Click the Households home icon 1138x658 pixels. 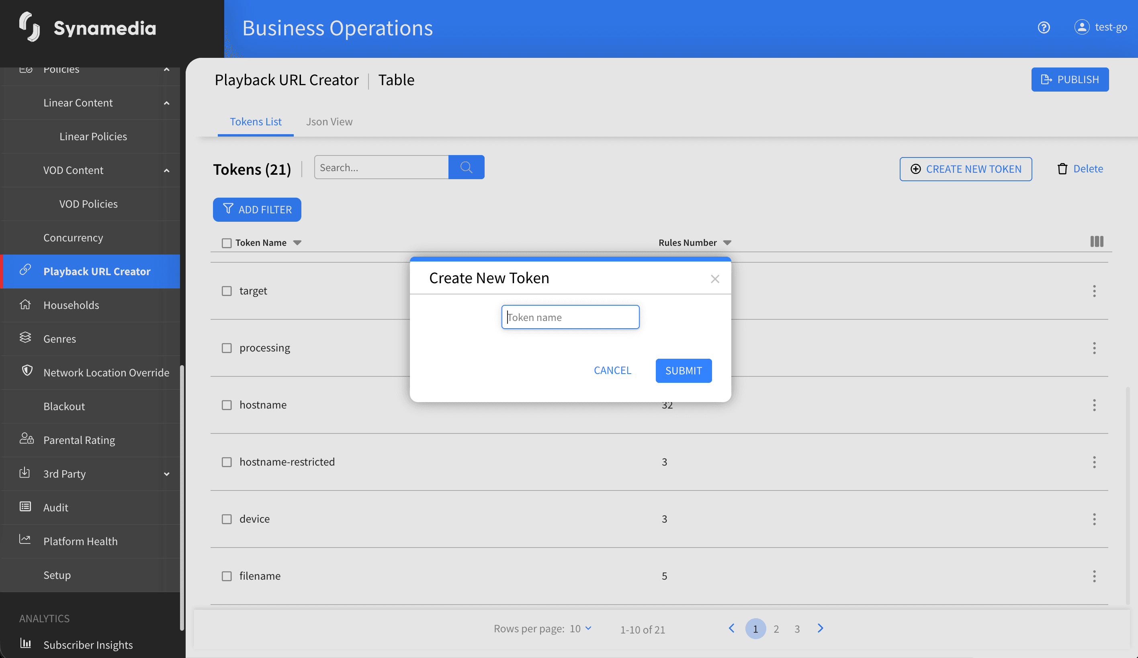point(25,304)
